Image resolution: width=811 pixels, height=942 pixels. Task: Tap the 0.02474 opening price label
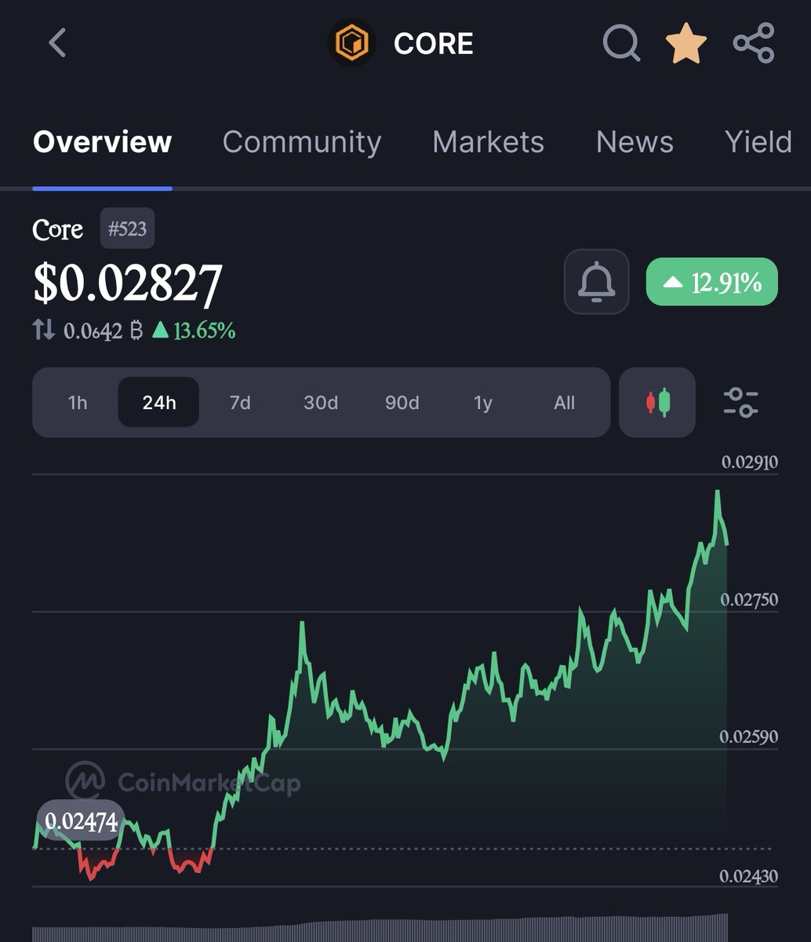coord(81,822)
